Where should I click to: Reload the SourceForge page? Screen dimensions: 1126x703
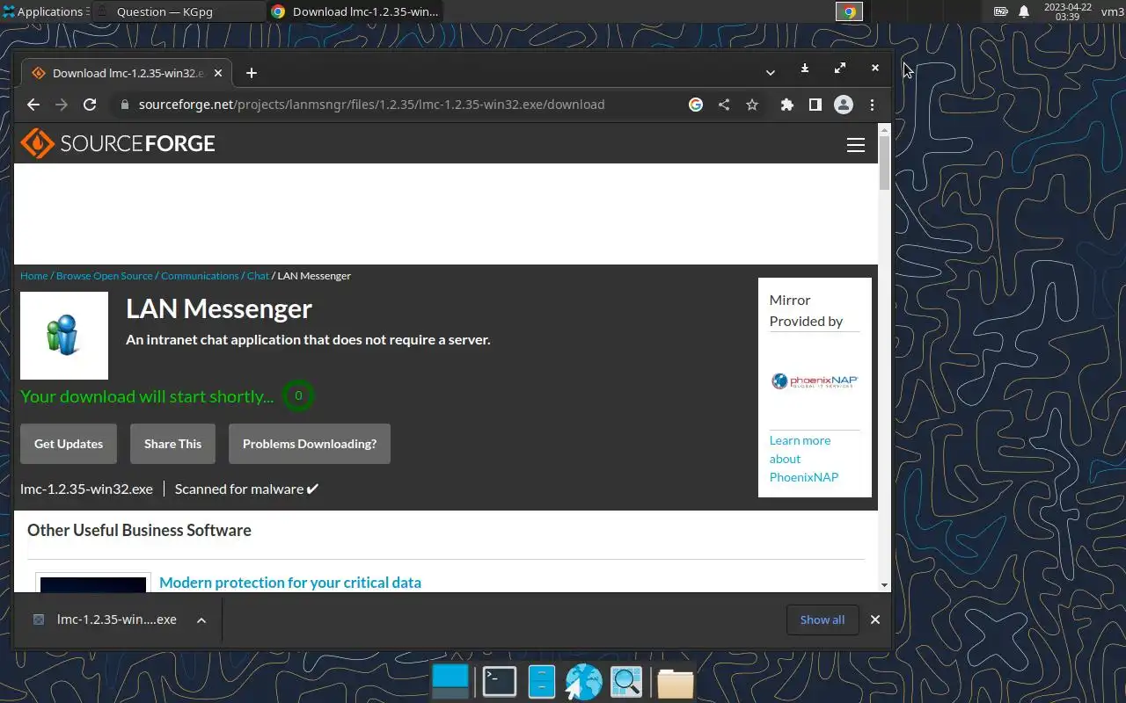[90, 105]
